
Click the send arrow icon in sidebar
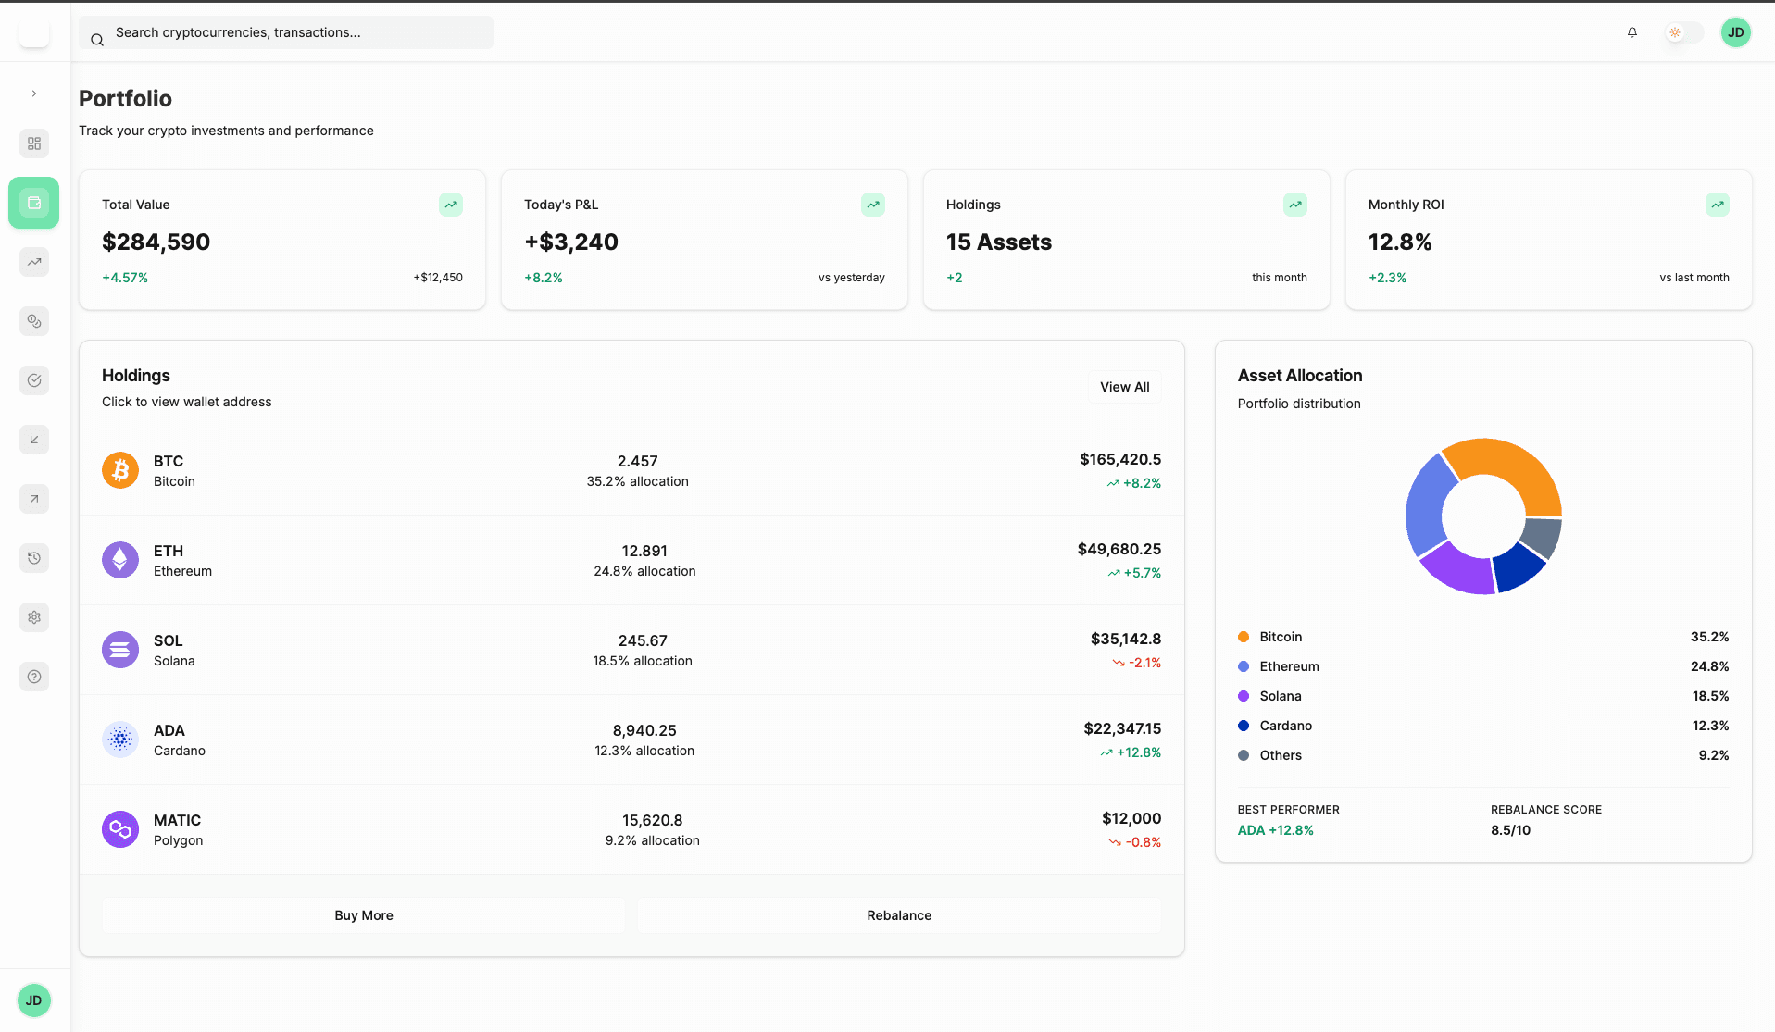click(x=33, y=499)
